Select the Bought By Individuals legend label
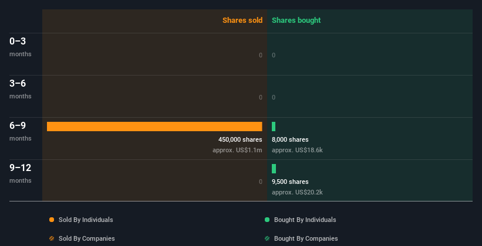 point(305,220)
